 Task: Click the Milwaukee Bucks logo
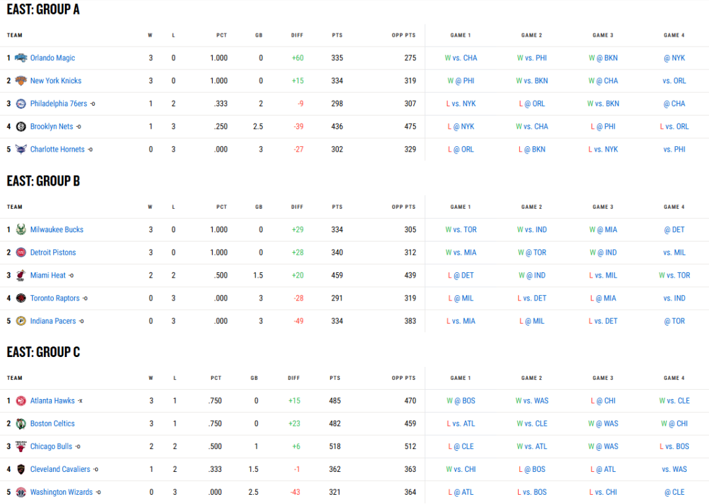(x=21, y=230)
